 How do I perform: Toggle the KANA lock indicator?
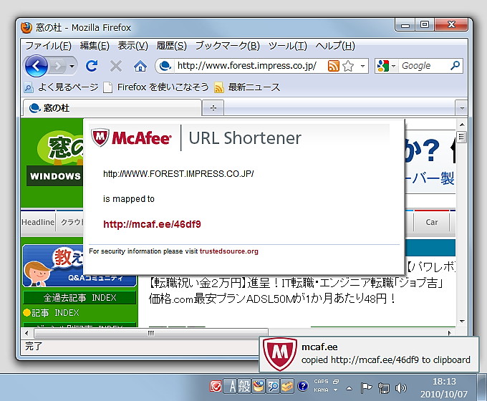click(x=321, y=390)
